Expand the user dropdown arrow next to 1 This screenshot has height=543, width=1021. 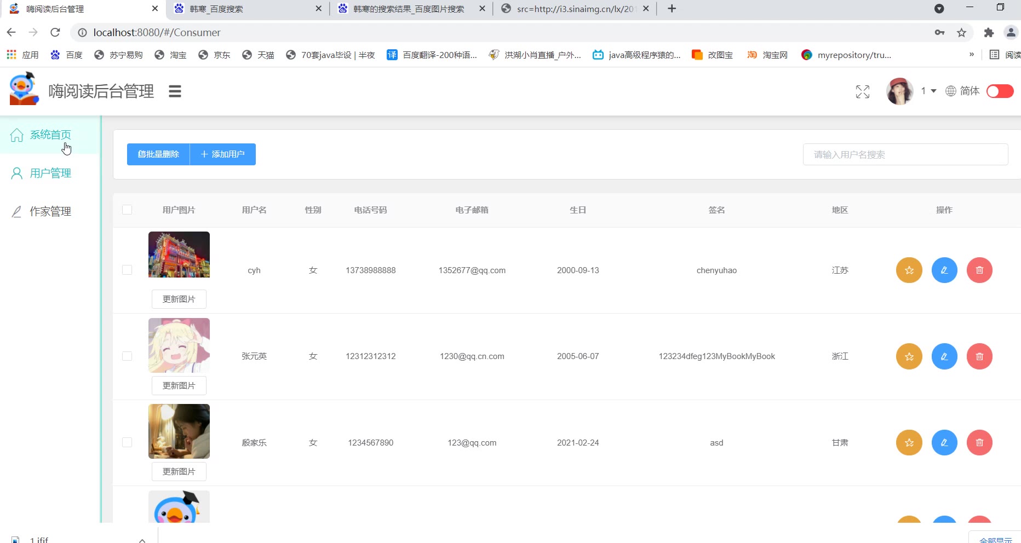[x=933, y=91]
